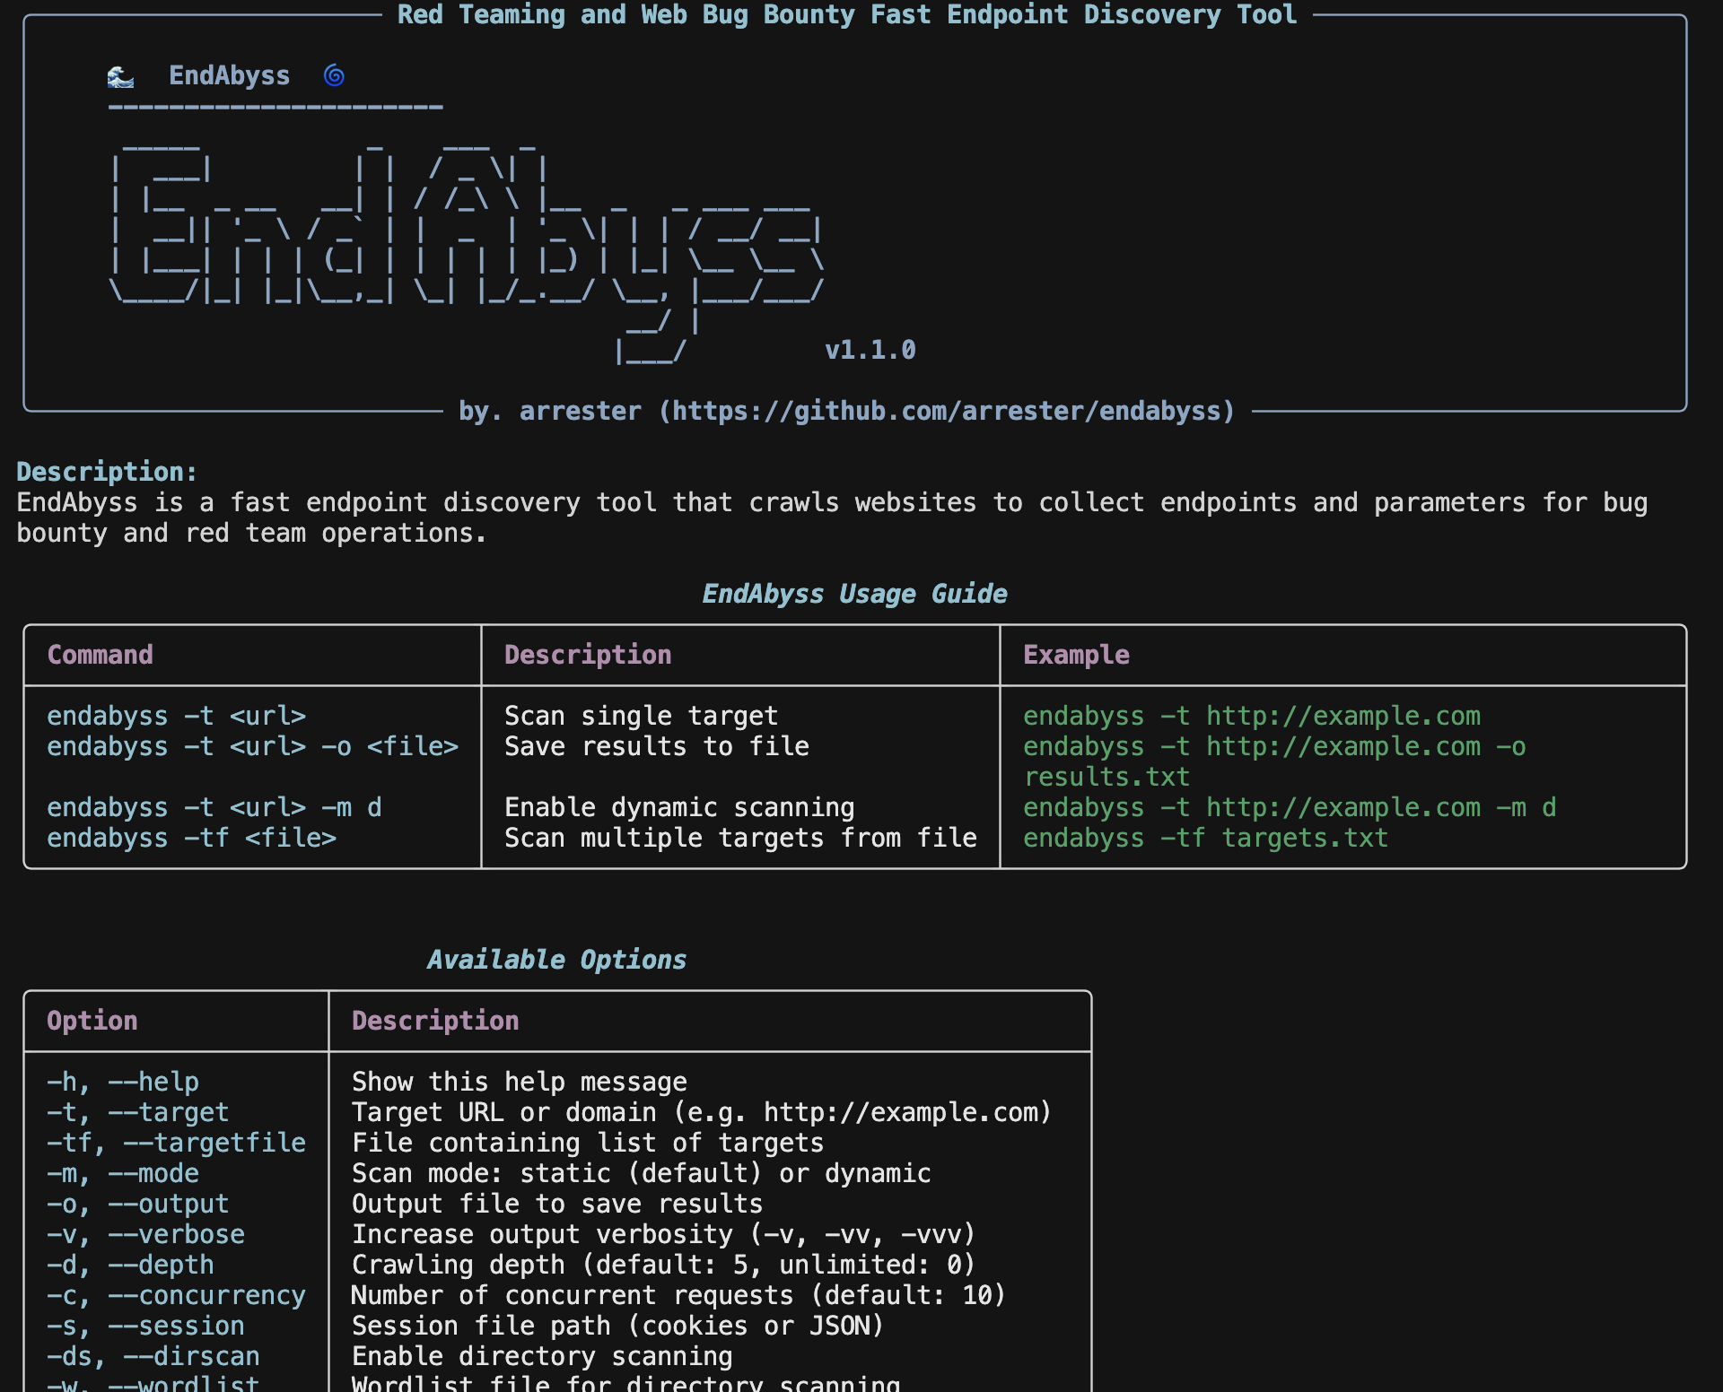Click the blue cyclone spiral icon
The width and height of the screenshot is (1723, 1392).
[334, 75]
